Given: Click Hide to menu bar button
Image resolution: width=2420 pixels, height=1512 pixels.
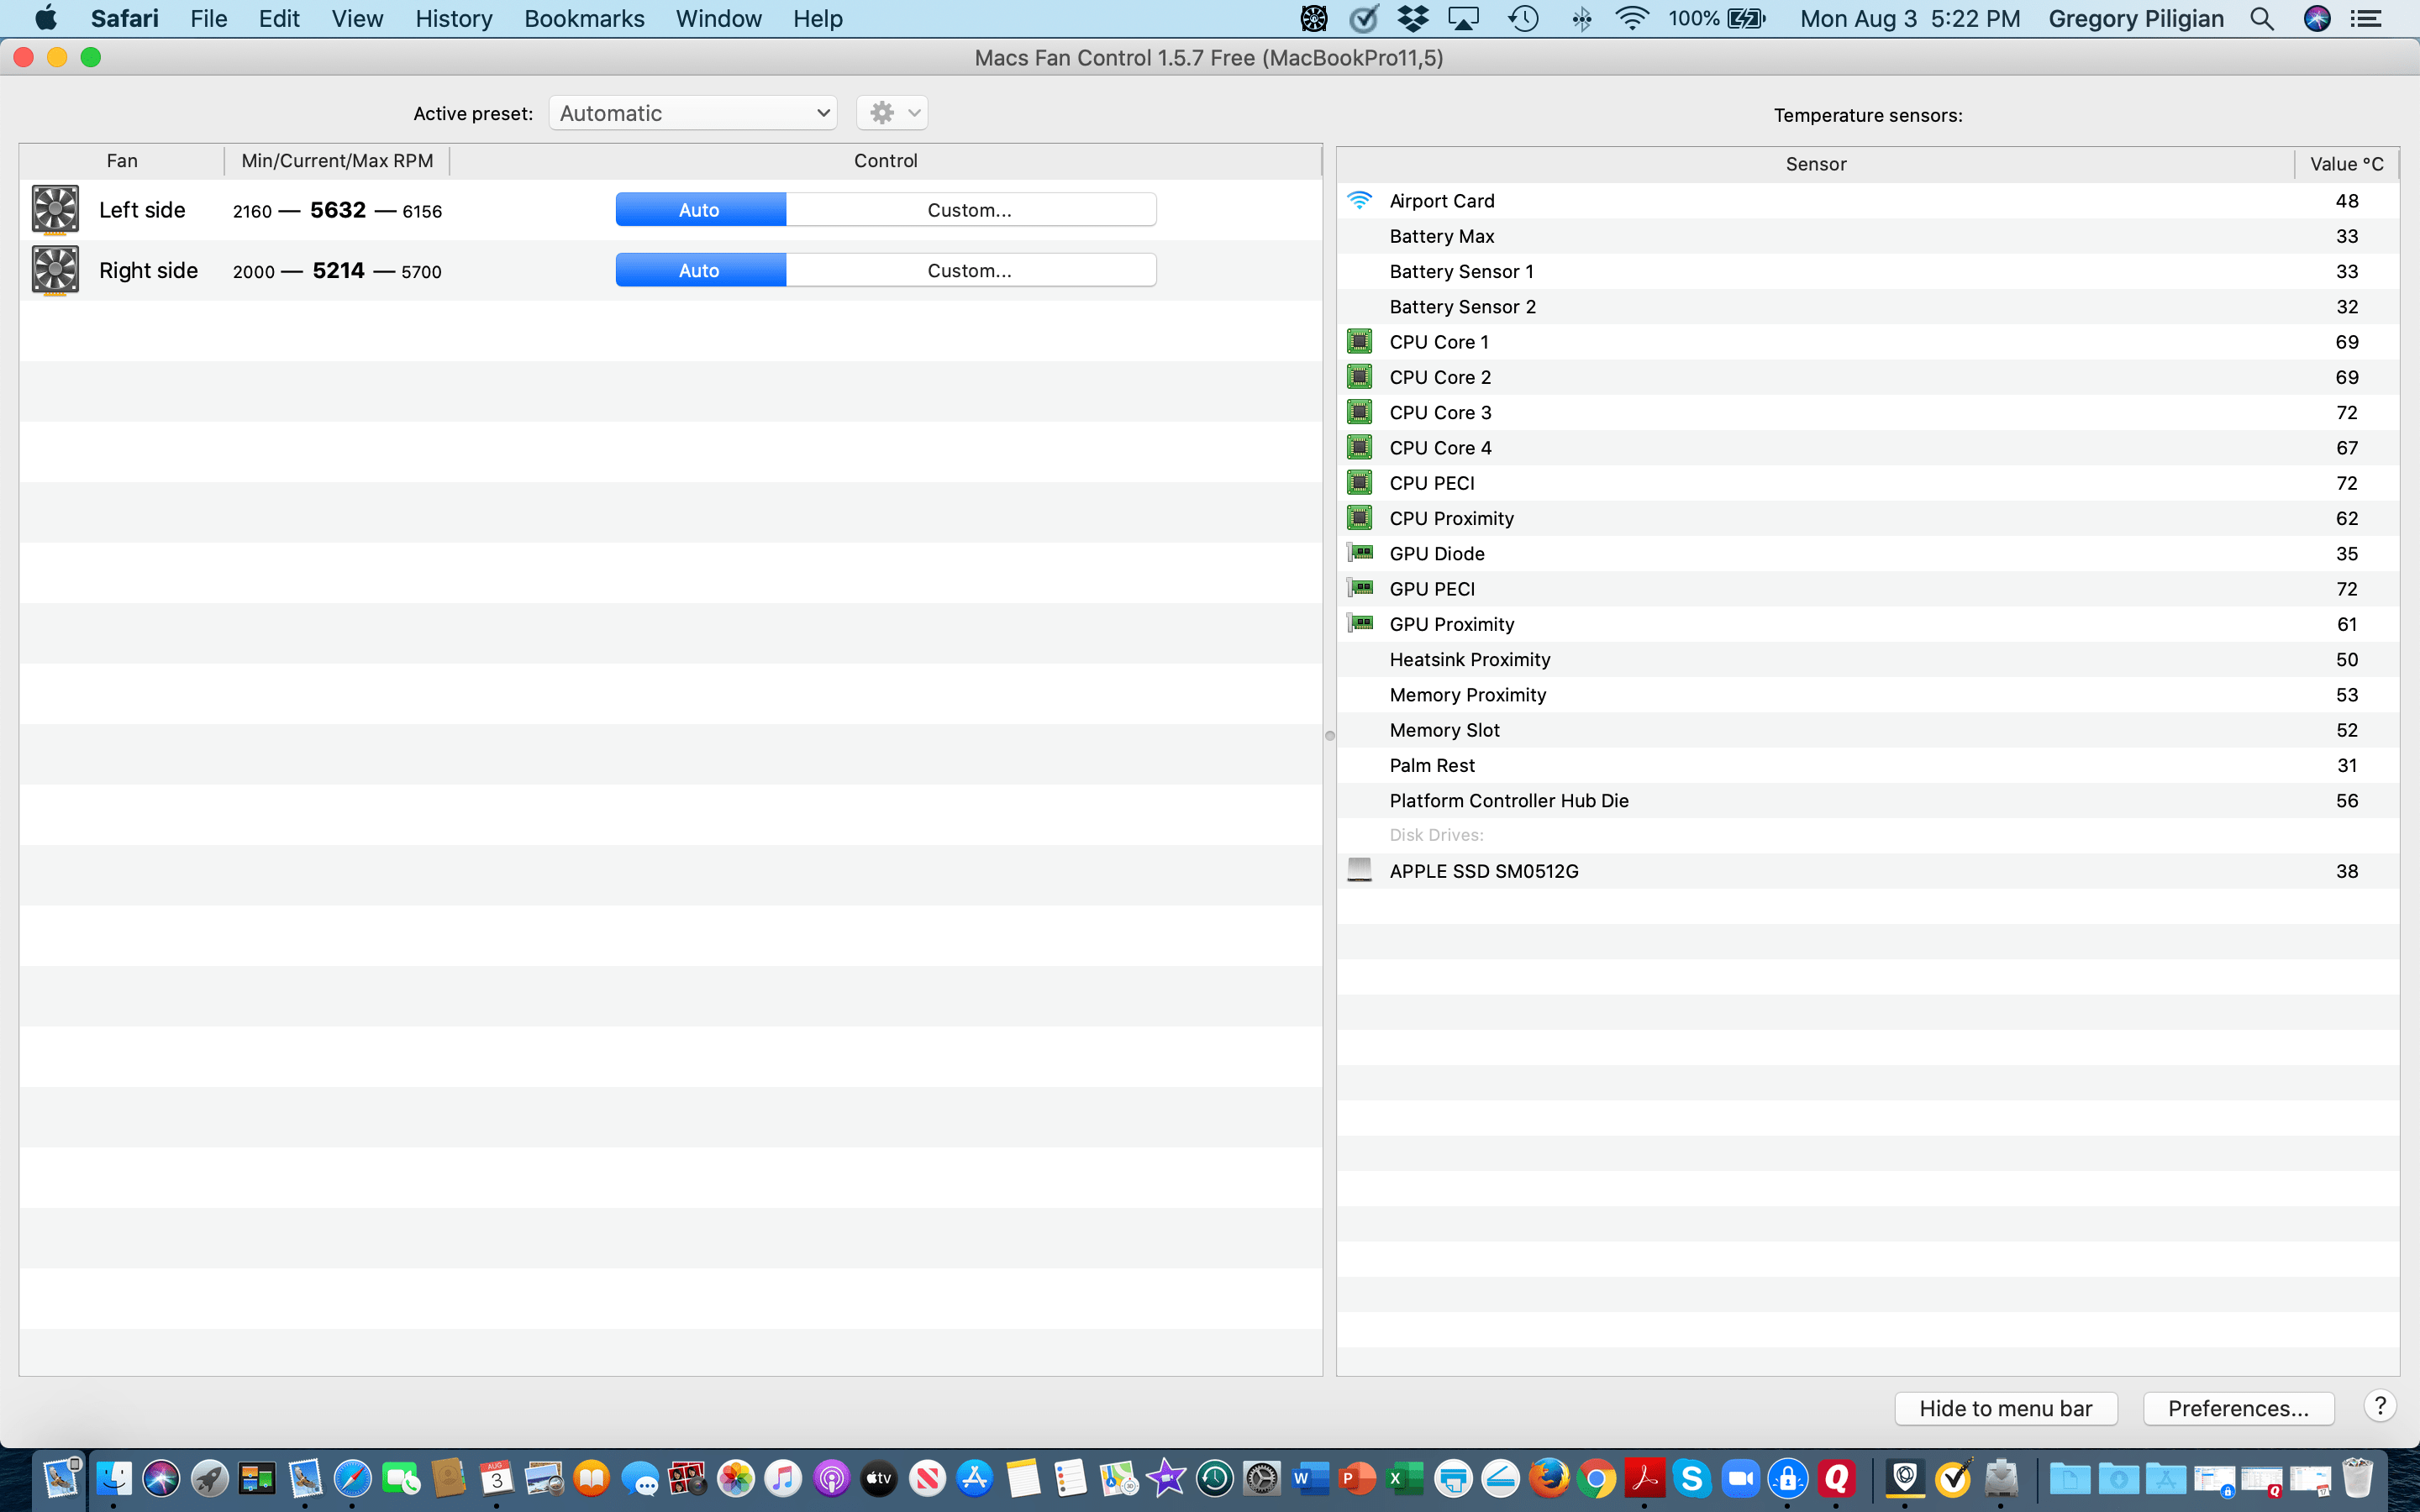Looking at the screenshot, I should pyautogui.click(x=2005, y=1408).
